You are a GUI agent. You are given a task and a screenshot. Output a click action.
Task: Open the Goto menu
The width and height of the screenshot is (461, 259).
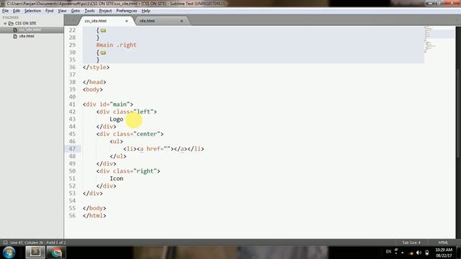[x=76, y=11]
